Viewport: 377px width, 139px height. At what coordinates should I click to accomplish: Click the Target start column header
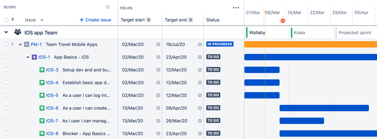[x=133, y=20]
